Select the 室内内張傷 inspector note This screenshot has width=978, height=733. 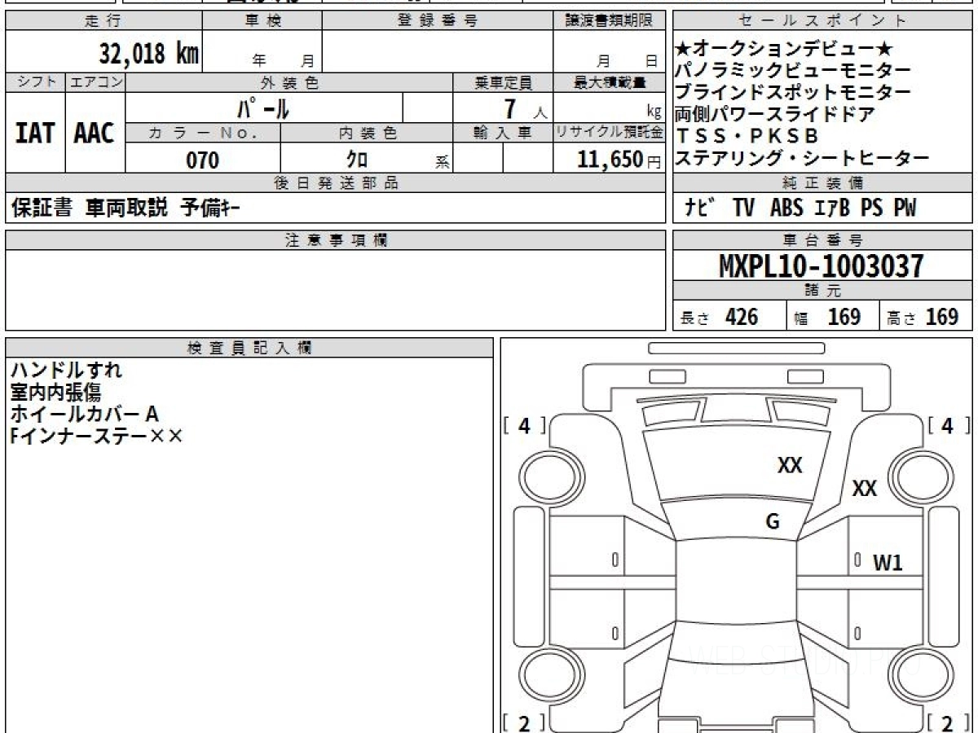[55, 393]
